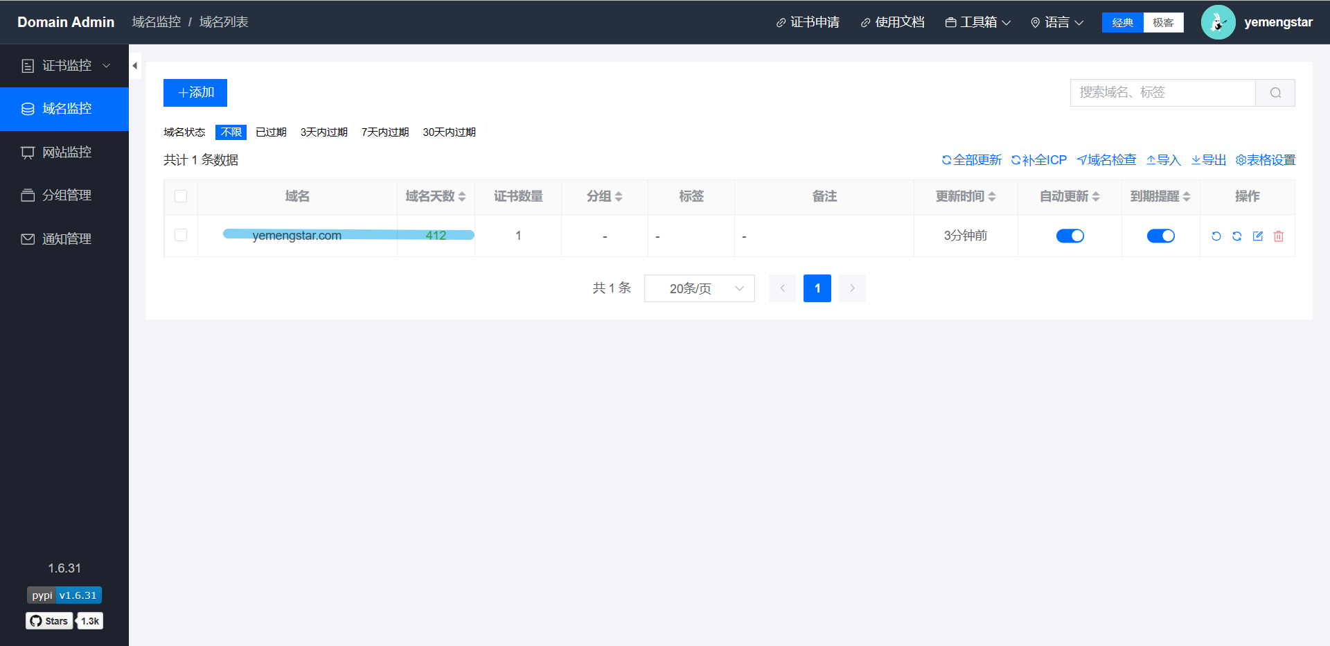
Task: Disable 到期提醒 switch for yemengstar.com
Action: (x=1160, y=236)
